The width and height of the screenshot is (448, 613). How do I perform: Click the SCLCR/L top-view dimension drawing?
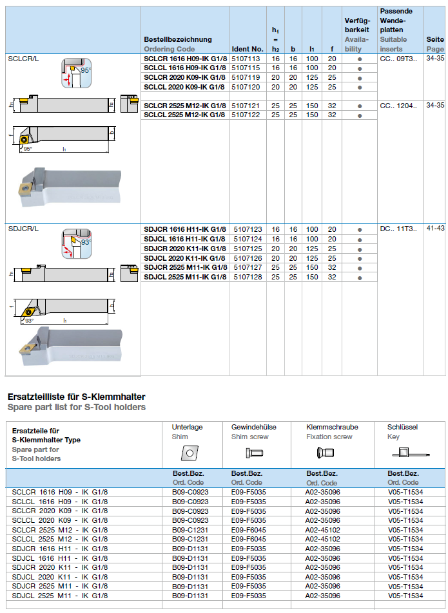63,137
